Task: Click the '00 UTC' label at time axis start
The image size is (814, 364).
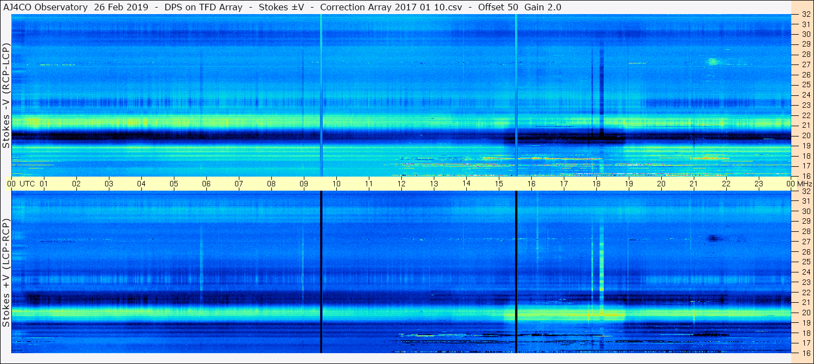Action: [21, 184]
